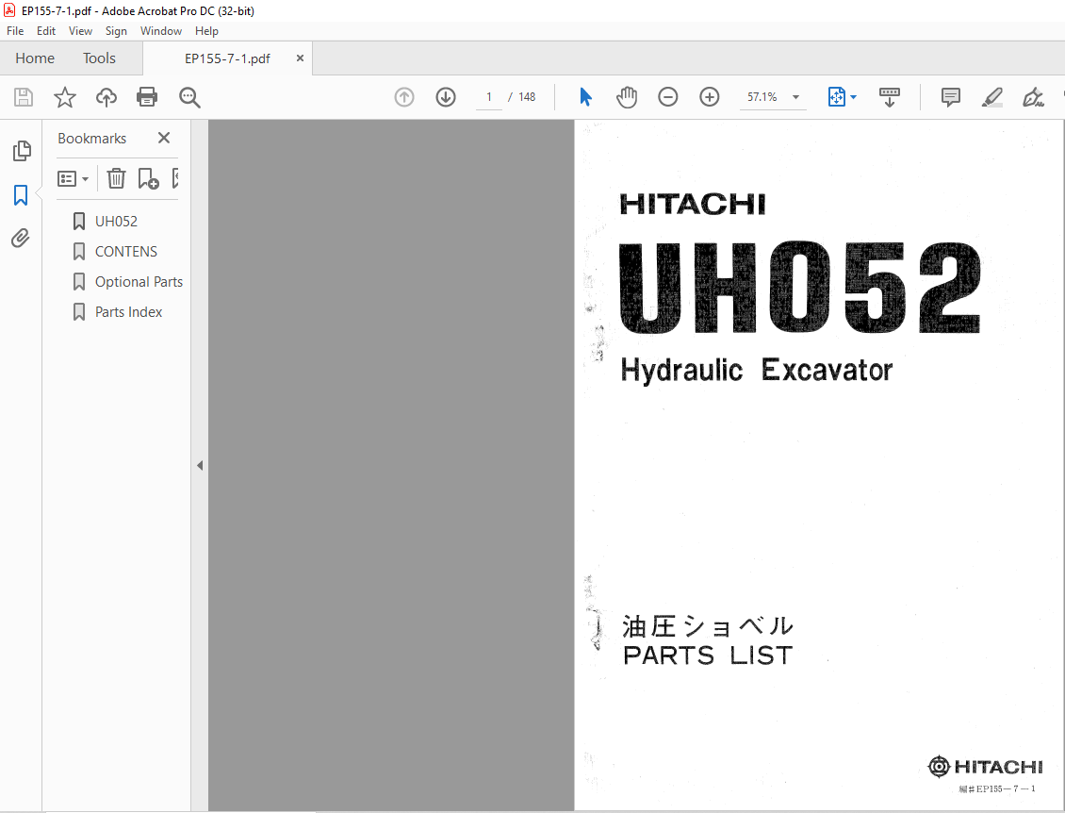The image size is (1065, 813).
Task: Close the Bookmarks panel
Action: [164, 138]
